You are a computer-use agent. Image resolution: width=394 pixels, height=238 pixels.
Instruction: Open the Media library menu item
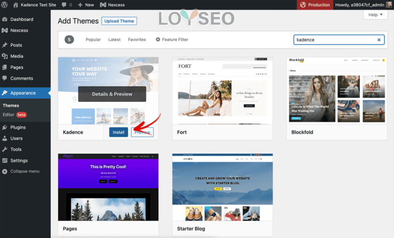tap(17, 56)
